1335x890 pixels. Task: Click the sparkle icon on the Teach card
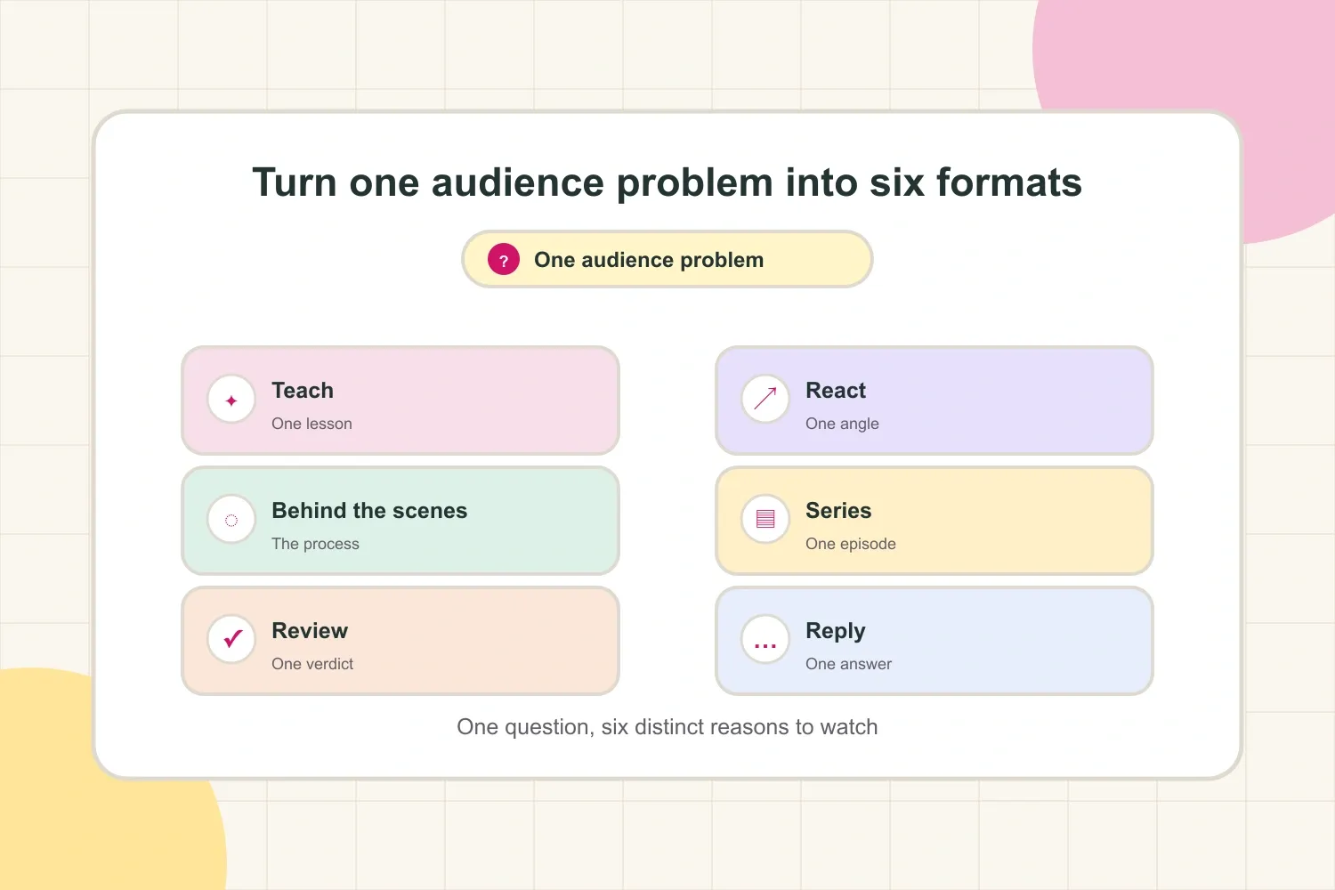(x=231, y=400)
